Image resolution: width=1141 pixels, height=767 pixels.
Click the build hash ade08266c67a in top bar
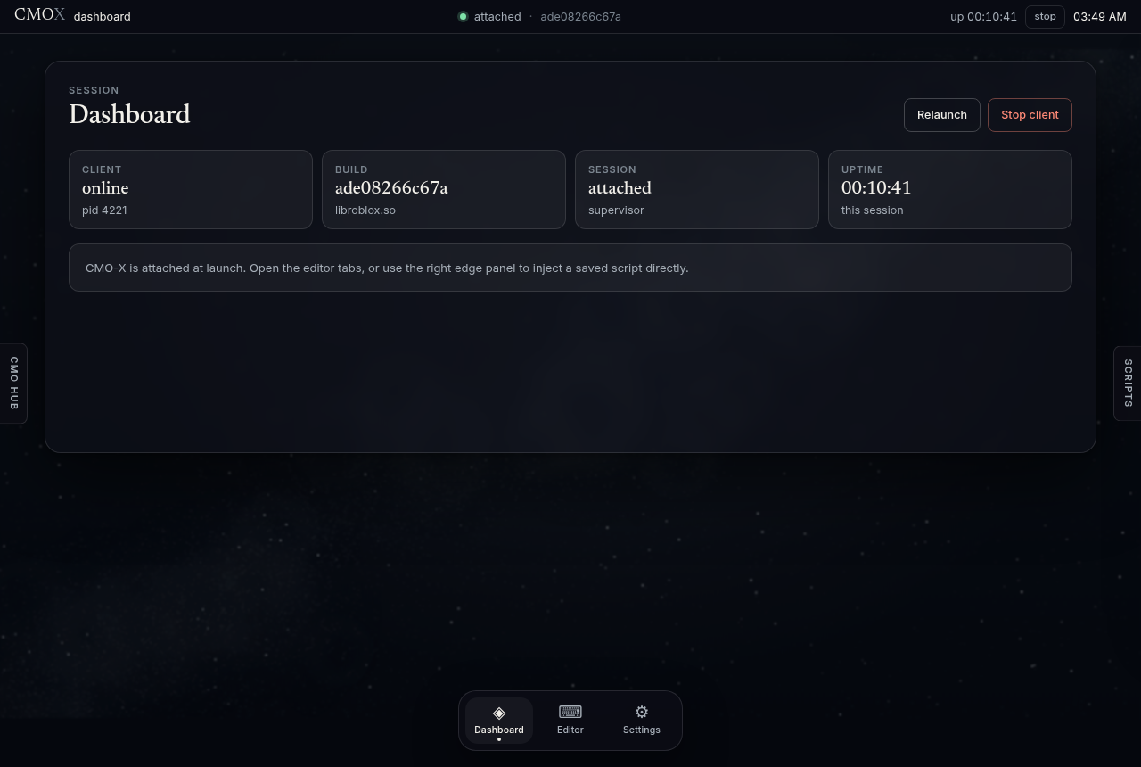tap(580, 16)
